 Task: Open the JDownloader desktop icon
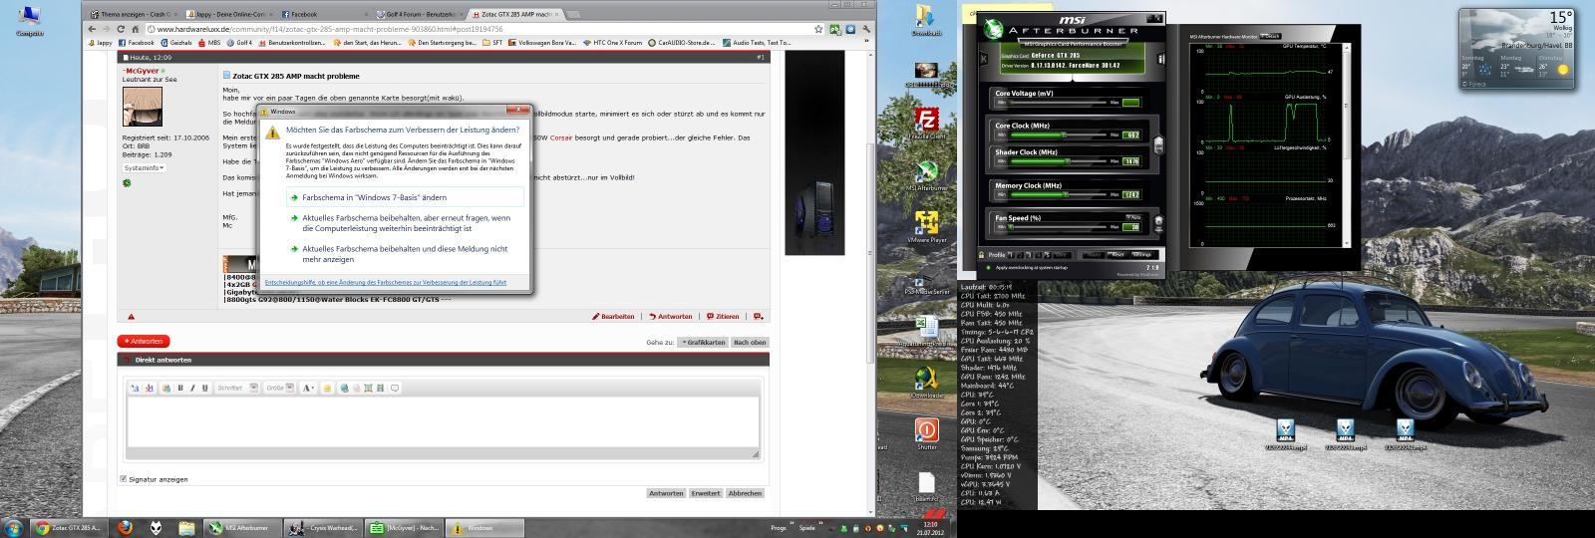[x=926, y=382]
